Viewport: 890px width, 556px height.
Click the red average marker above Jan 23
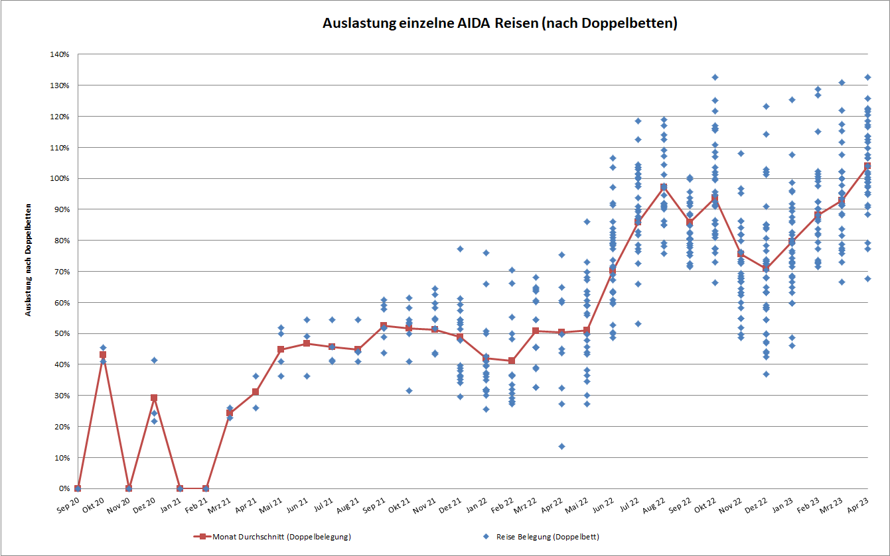click(792, 242)
